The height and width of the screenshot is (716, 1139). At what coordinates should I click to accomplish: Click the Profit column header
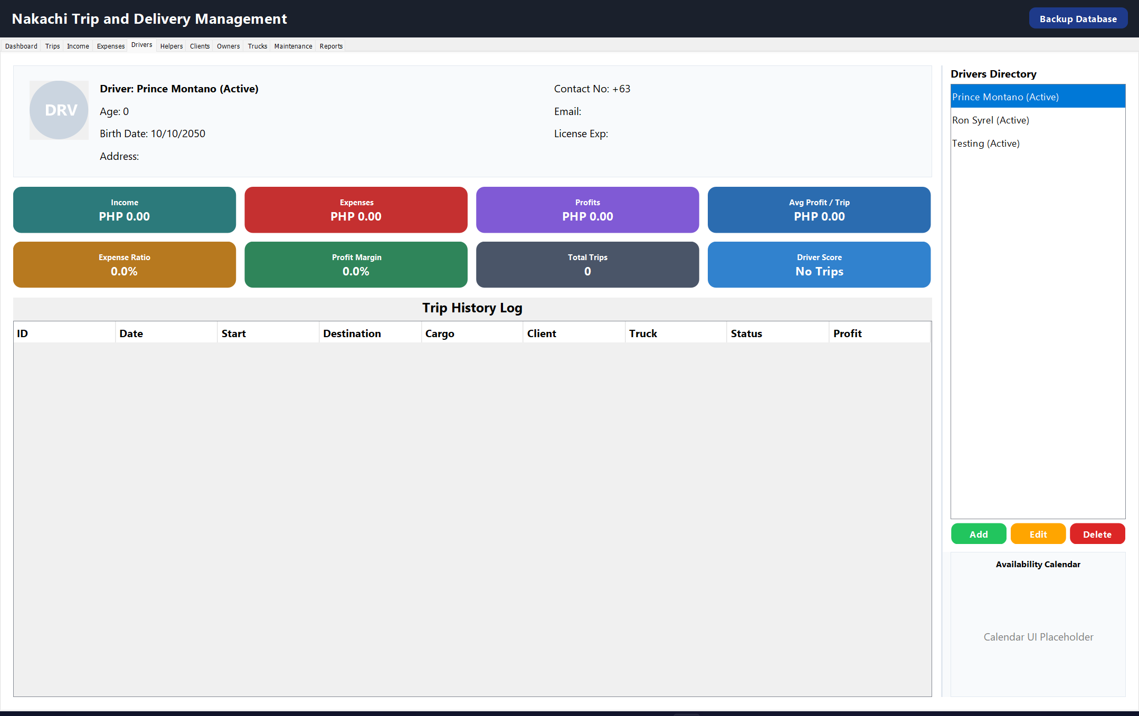pos(880,333)
